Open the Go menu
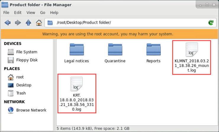 (43, 12)
